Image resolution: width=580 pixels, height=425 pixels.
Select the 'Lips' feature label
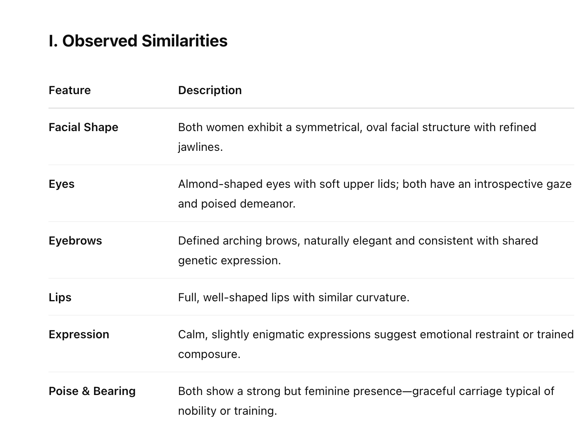pos(60,298)
